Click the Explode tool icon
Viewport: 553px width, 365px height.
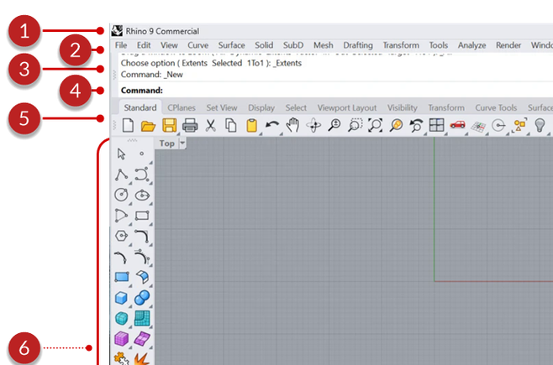(141, 359)
